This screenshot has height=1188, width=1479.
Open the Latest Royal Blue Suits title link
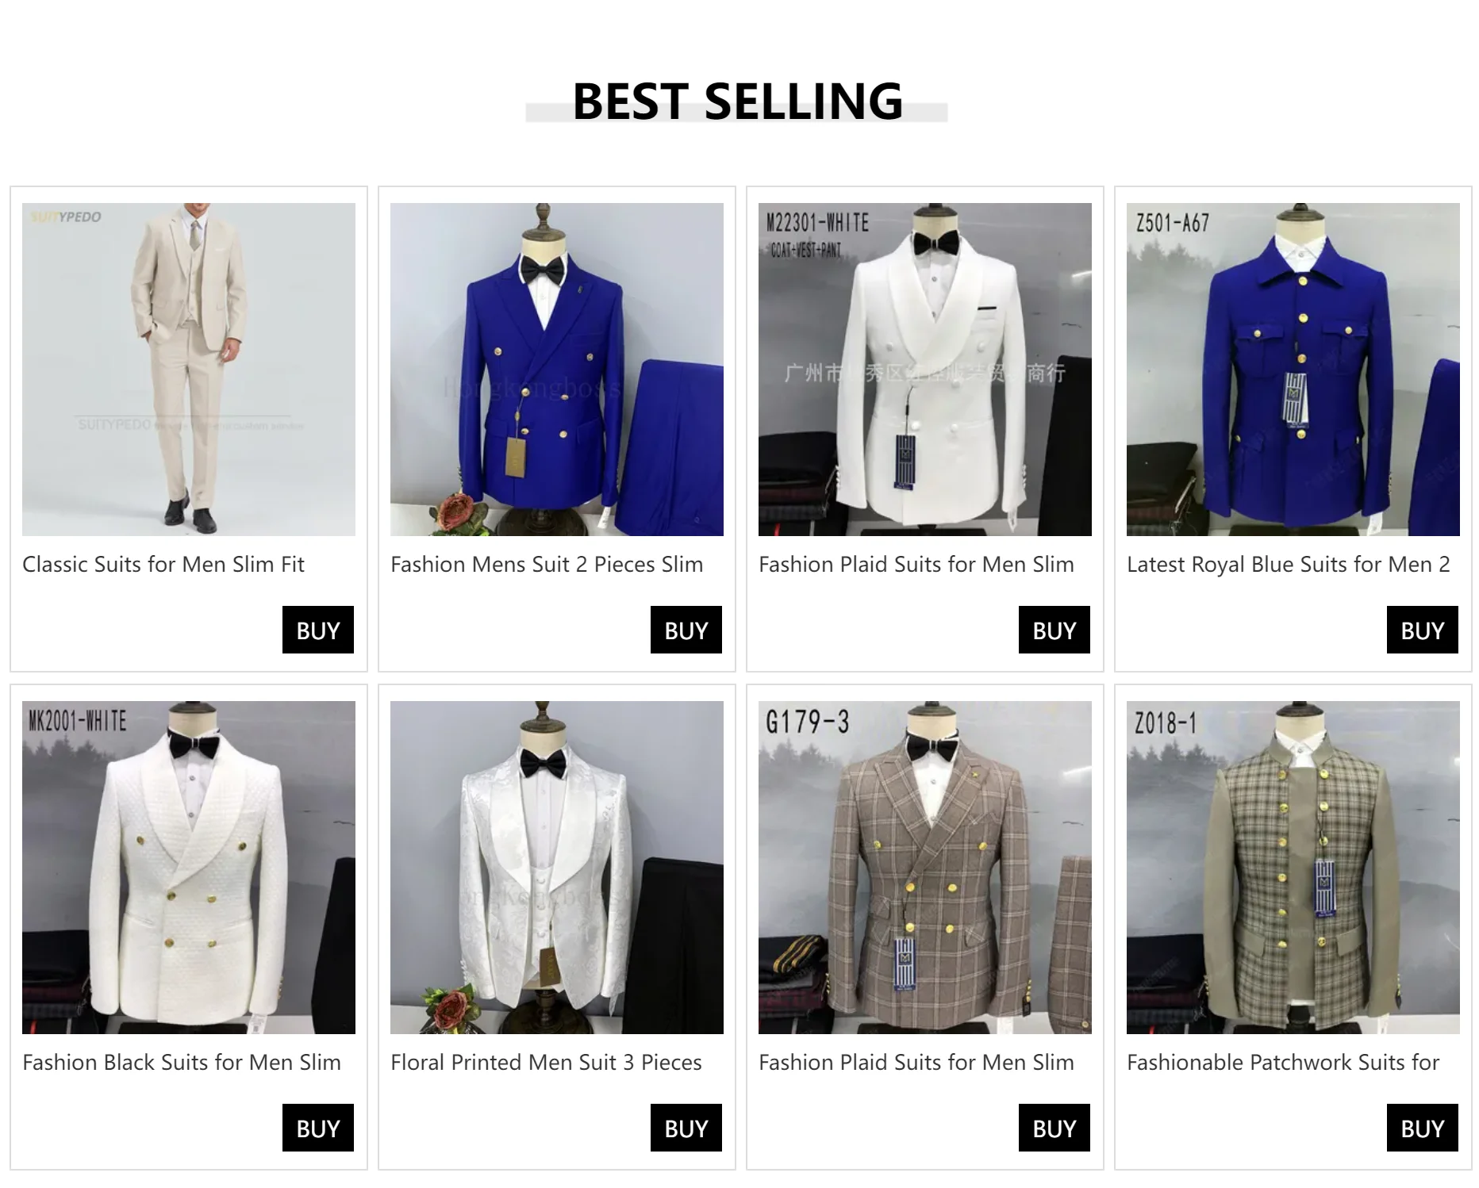[x=1289, y=565]
